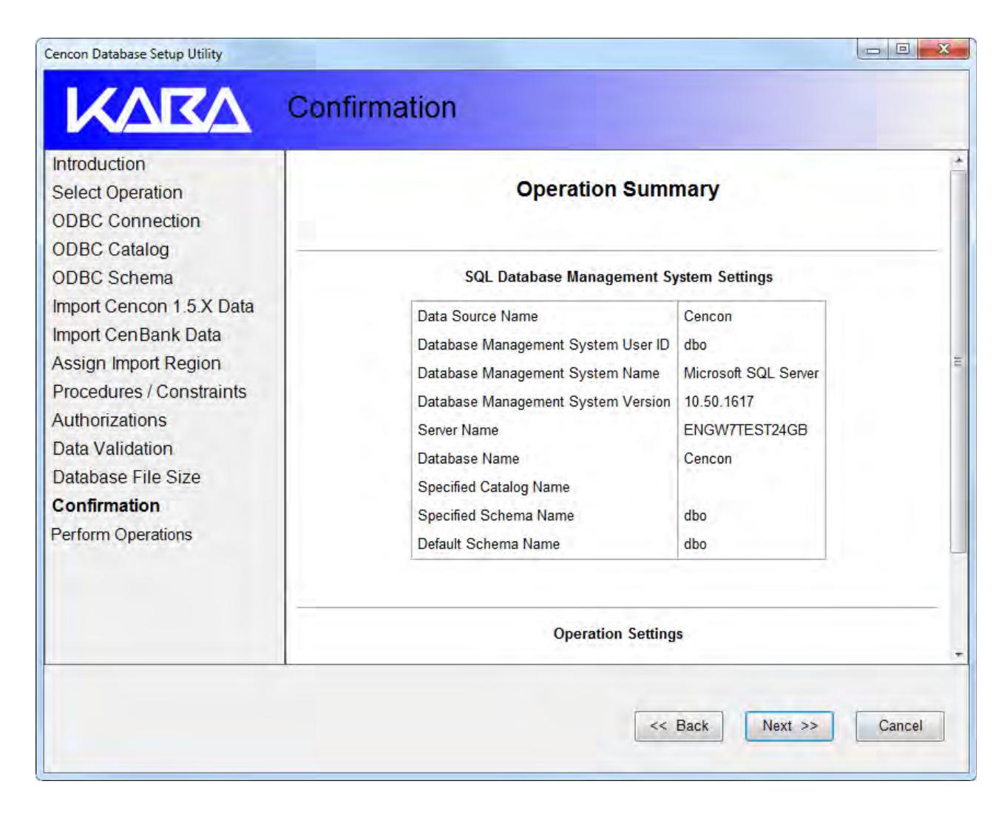Click the vertical scrollbar thumb
1007x818 pixels.
tap(959, 361)
